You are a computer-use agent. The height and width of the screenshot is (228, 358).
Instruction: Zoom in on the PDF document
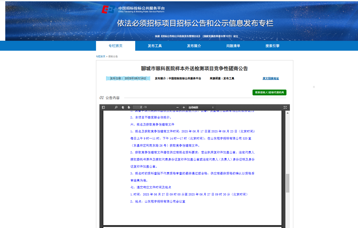[x=184, y=107]
